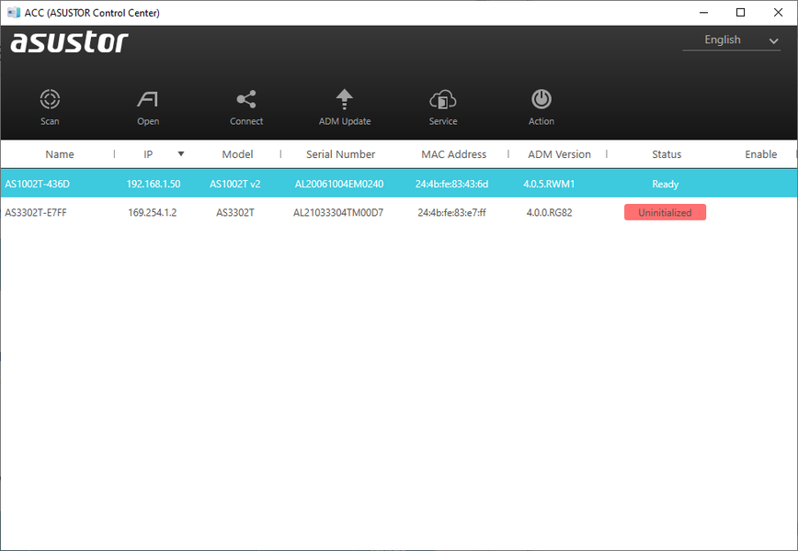Click the Enable column header
Screen dimensions: 798x551
point(761,154)
